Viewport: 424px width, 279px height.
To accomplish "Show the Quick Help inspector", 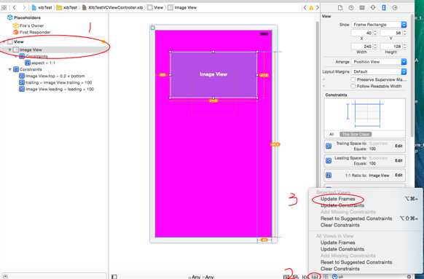I will [351, 7].
